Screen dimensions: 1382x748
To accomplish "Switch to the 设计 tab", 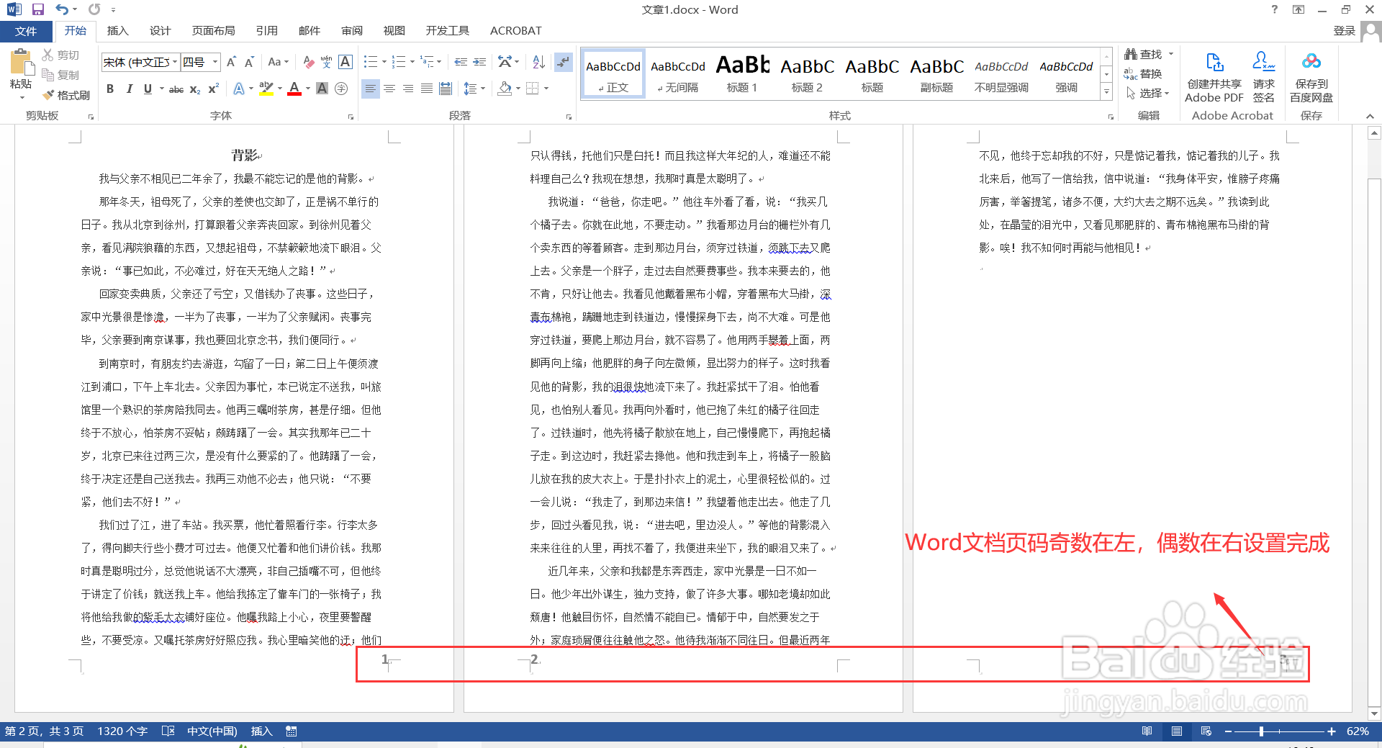I will point(160,30).
